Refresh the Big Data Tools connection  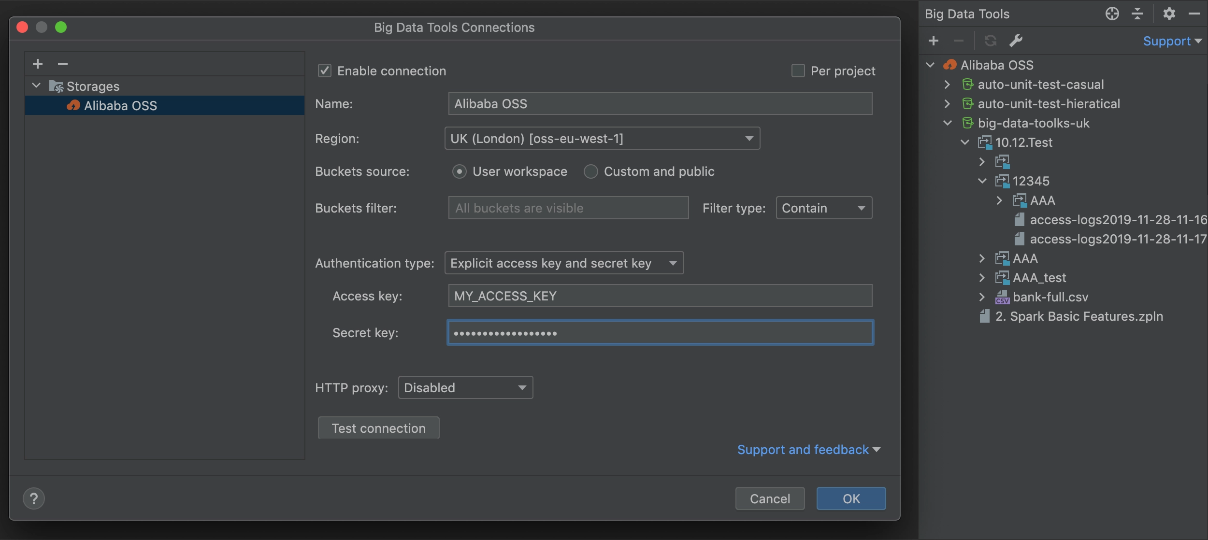point(991,41)
